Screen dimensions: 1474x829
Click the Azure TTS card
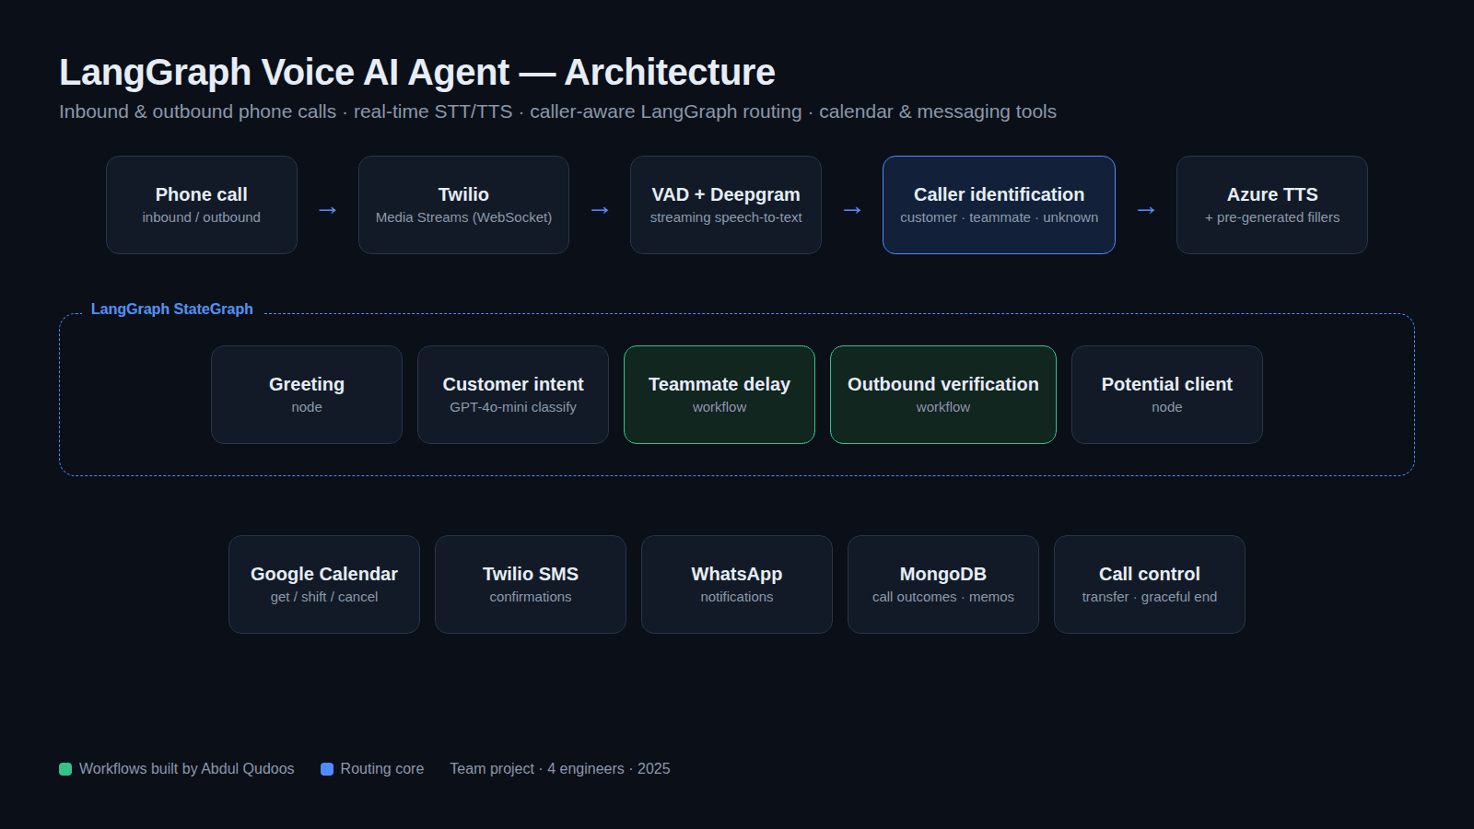(x=1272, y=204)
